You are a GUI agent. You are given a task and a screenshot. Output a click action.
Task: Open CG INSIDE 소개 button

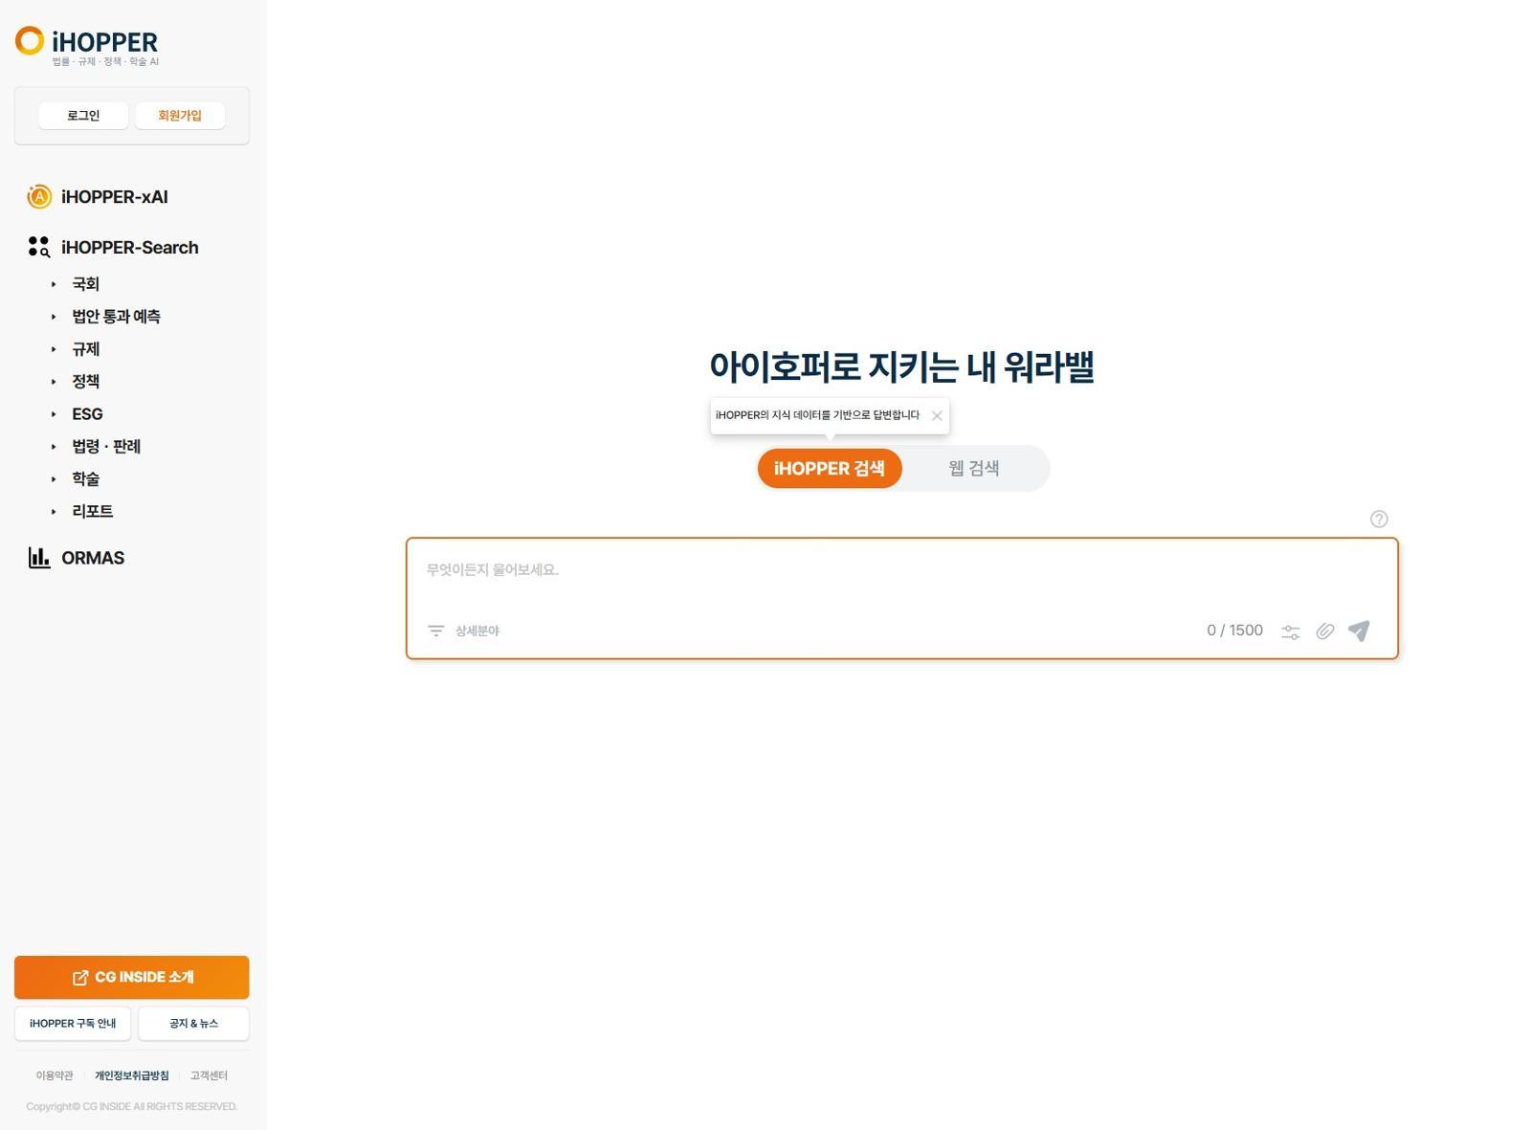click(x=132, y=977)
